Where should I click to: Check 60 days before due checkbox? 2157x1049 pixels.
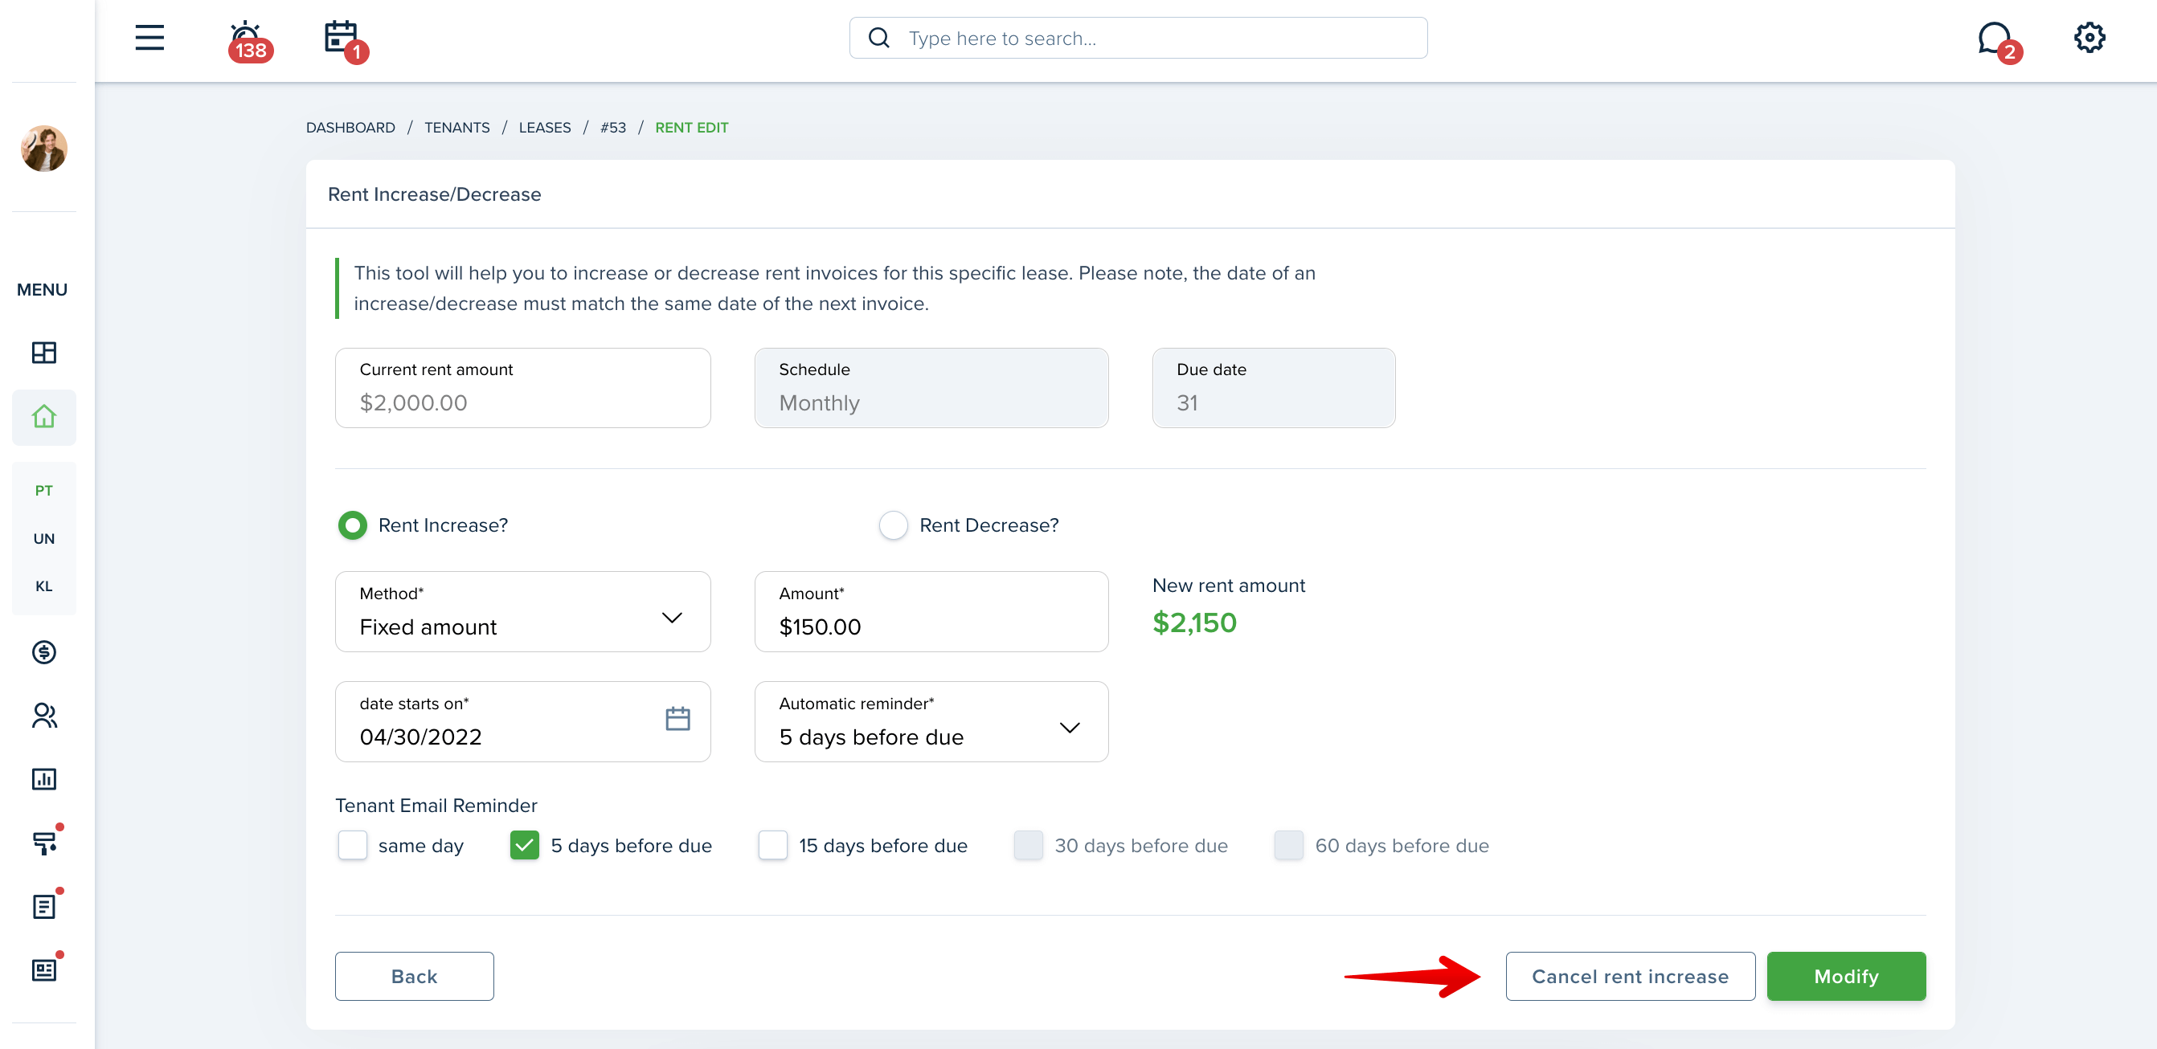(1287, 845)
